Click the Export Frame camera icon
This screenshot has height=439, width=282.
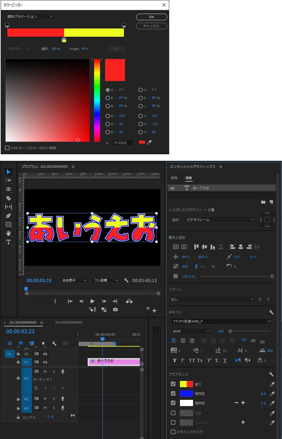115,310
